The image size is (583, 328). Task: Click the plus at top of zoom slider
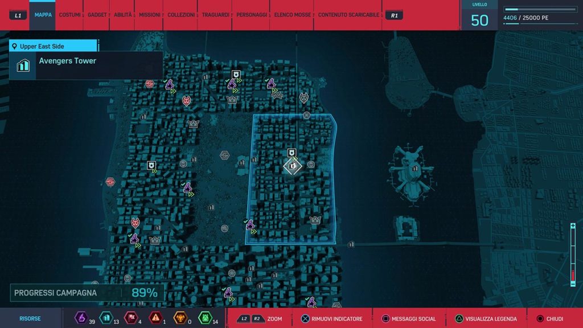(x=573, y=226)
